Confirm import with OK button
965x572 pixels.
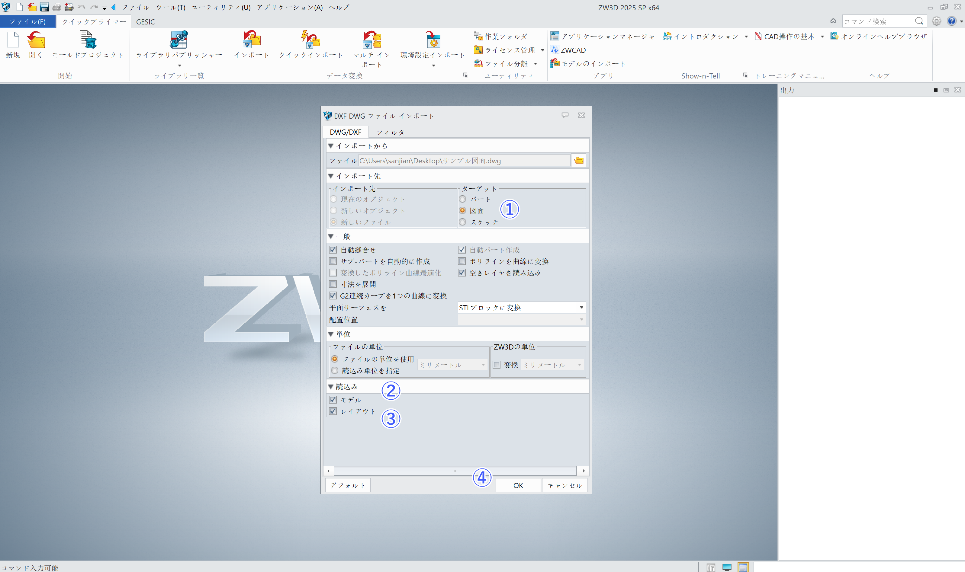point(518,485)
